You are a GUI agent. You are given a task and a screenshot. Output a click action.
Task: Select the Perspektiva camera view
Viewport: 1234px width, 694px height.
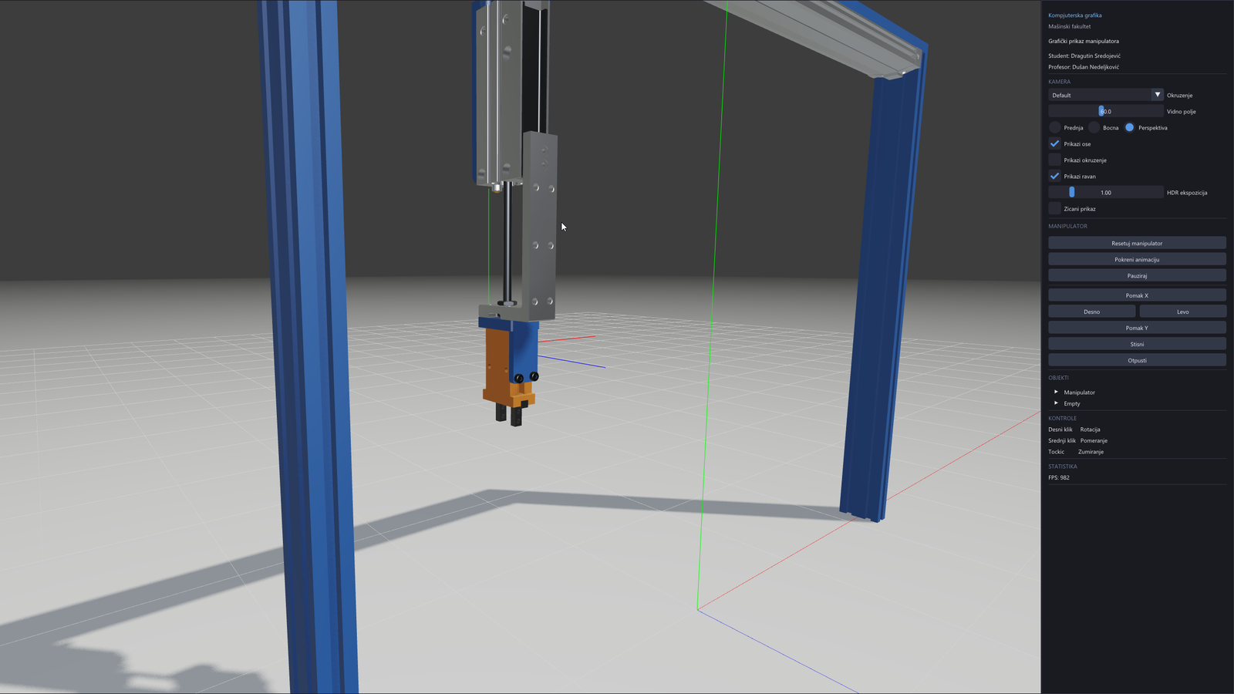click(1130, 127)
